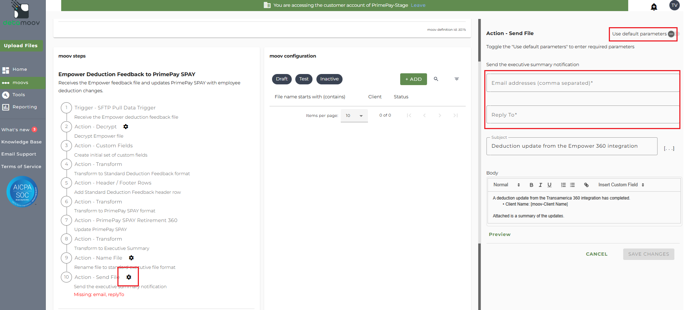This screenshot has width=684, height=310.
Task: Click 'moov definition id: 3075' text
Action: (446, 30)
